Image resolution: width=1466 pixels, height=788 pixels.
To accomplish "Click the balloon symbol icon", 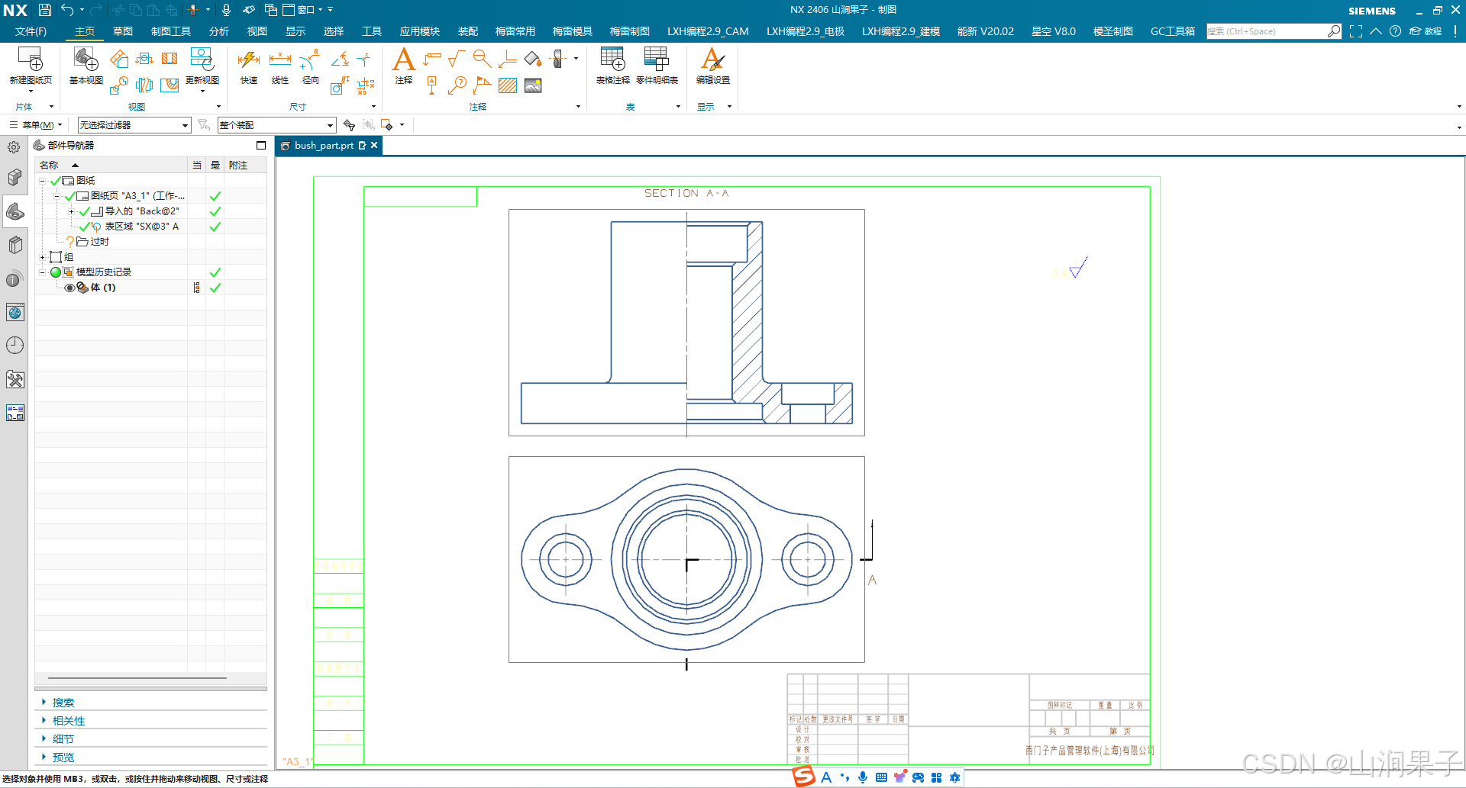I will coord(457,85).
